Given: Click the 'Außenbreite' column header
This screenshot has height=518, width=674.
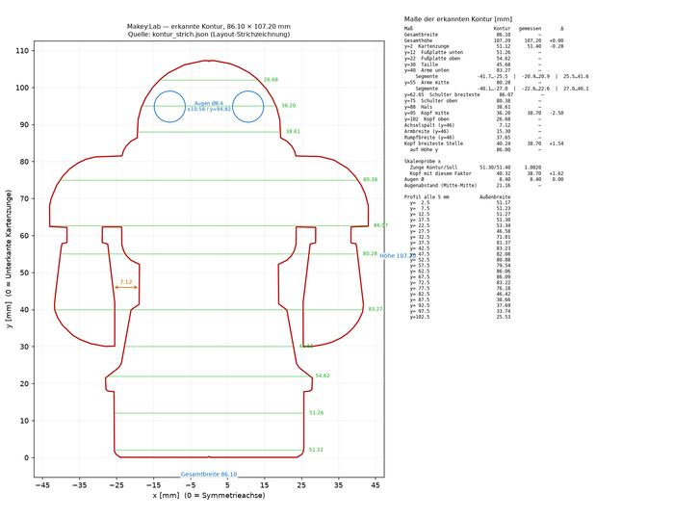Looking at the screenshot, I should tap(495, 196).
